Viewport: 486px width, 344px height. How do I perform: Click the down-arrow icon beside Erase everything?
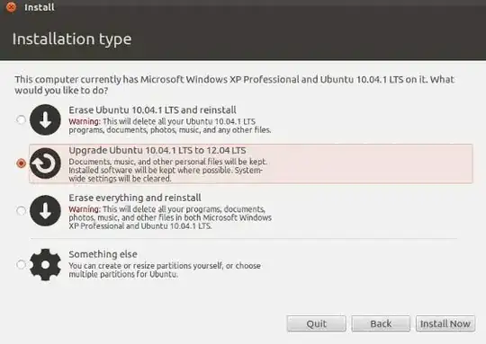point(45,211)
